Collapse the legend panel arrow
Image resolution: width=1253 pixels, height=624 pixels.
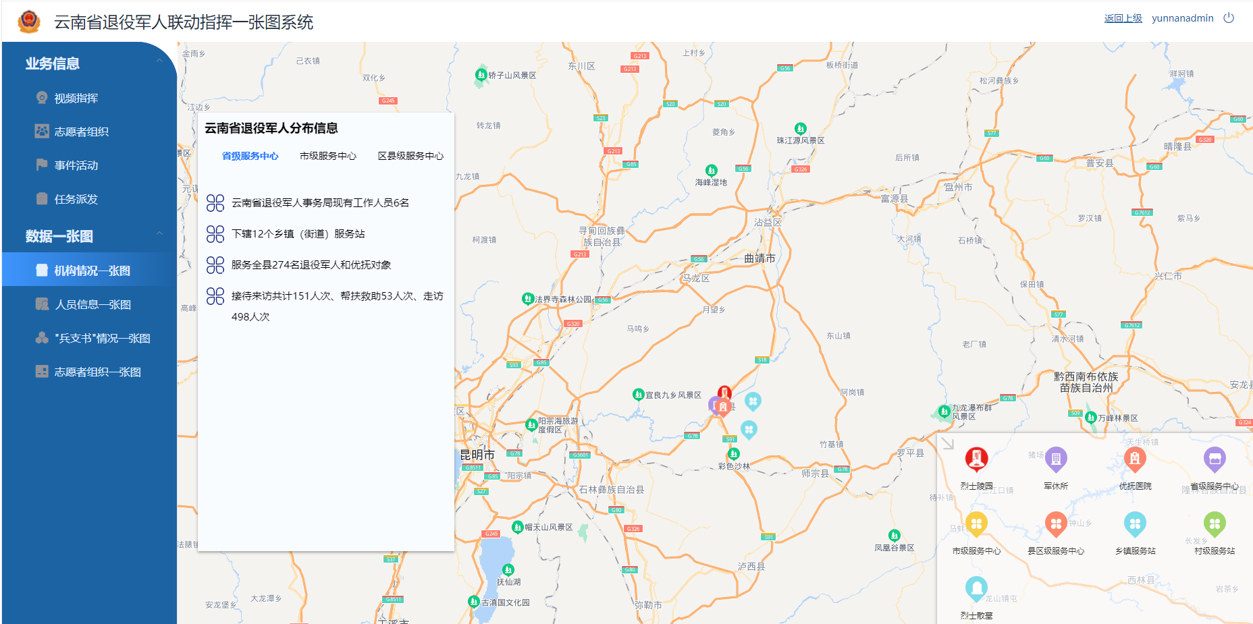pos(948,443)
